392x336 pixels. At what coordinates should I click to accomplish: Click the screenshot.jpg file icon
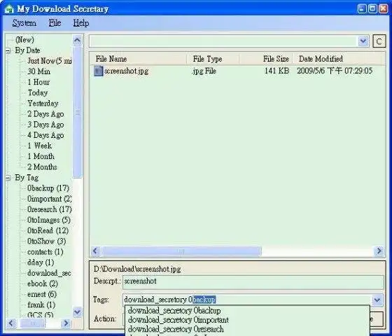point(98,71)
